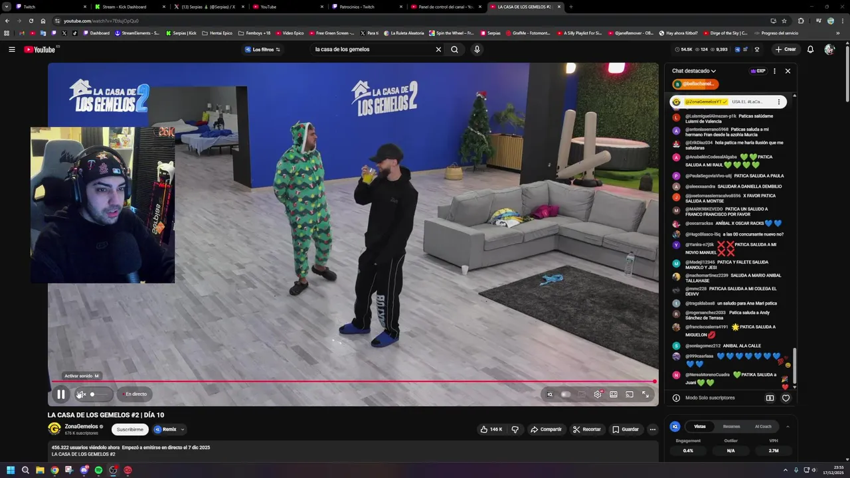Share the video via Compartir

tap(546, 430)
